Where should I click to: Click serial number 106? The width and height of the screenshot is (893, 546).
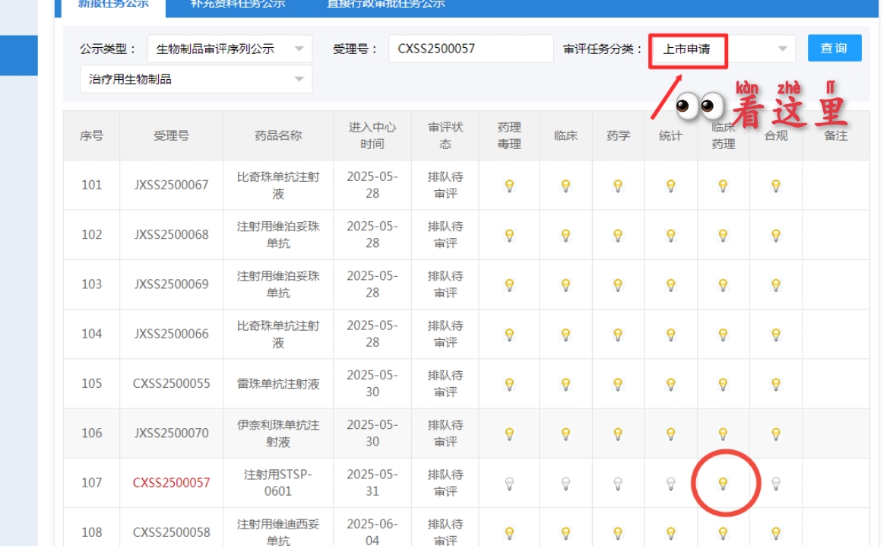click(91, 433)
